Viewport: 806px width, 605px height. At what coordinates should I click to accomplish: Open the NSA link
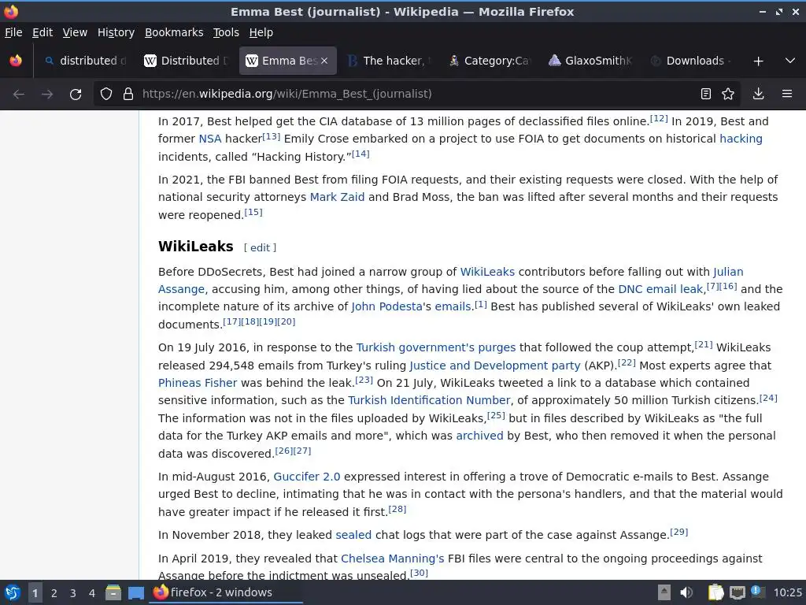click(209, 139)
